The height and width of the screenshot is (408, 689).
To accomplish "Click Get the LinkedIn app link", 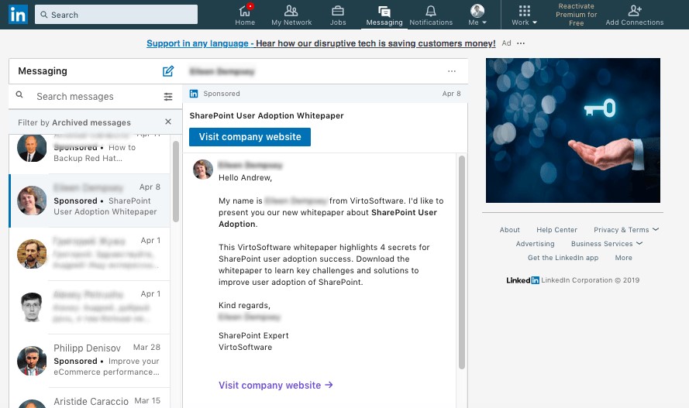I will tap(563, 258).
